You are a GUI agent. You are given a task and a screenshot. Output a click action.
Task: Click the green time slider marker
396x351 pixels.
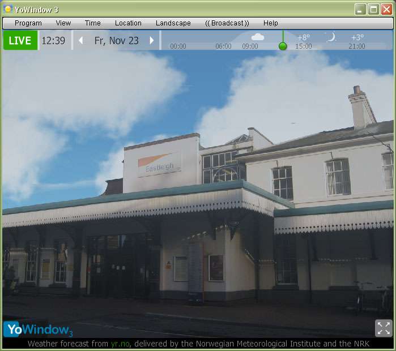click(283, 46)
